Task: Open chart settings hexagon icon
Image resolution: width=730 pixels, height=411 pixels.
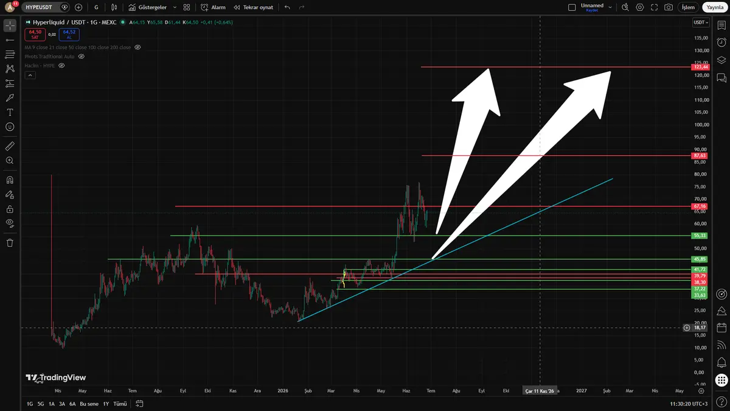Action: tap(640, 7)
